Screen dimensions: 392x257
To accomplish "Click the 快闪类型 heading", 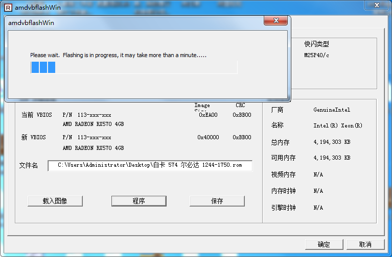I will pos(317,44).
